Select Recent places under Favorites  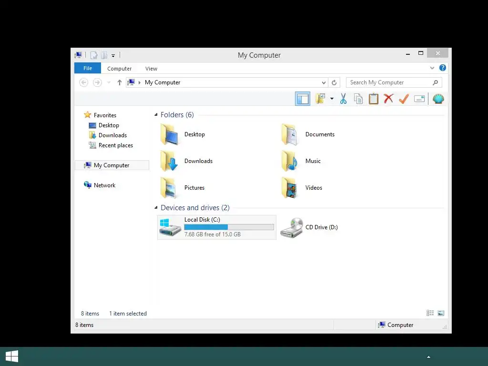[x=115, y=145]
